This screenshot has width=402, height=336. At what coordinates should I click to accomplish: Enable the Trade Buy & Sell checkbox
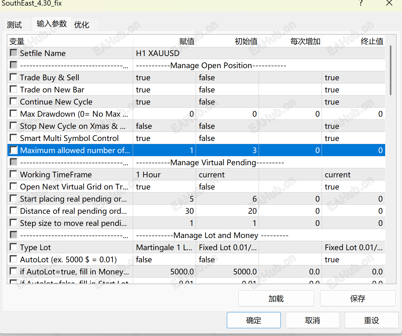[13, 77]
